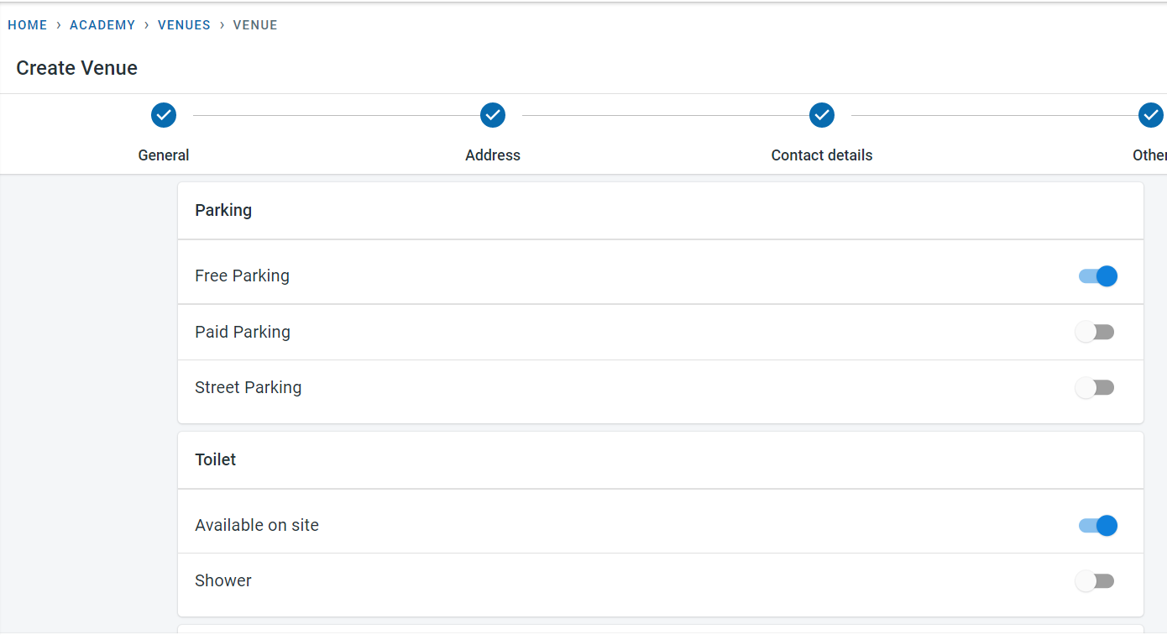Go to HOME in the breadcrumb
Viewport: 1167px width, 635px height.
28,25
